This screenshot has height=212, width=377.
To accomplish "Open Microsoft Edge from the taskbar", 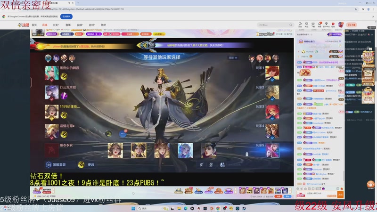I will (x=185, y=208).
